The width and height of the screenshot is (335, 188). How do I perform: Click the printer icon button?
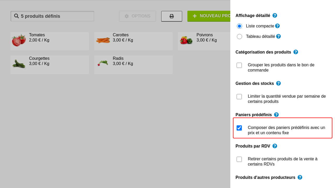click(172, 16)
